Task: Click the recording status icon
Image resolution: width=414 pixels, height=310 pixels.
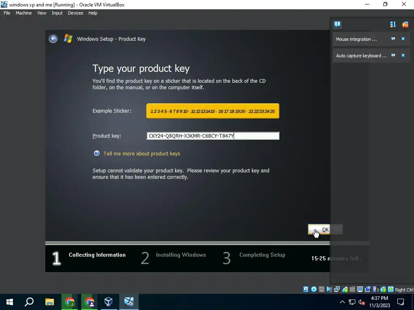Action: click(x=367, y=289)
